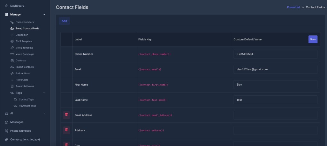This screenshot has height=146, width=327.
Task: Click the First Name label cell
Action: [81, 85]
